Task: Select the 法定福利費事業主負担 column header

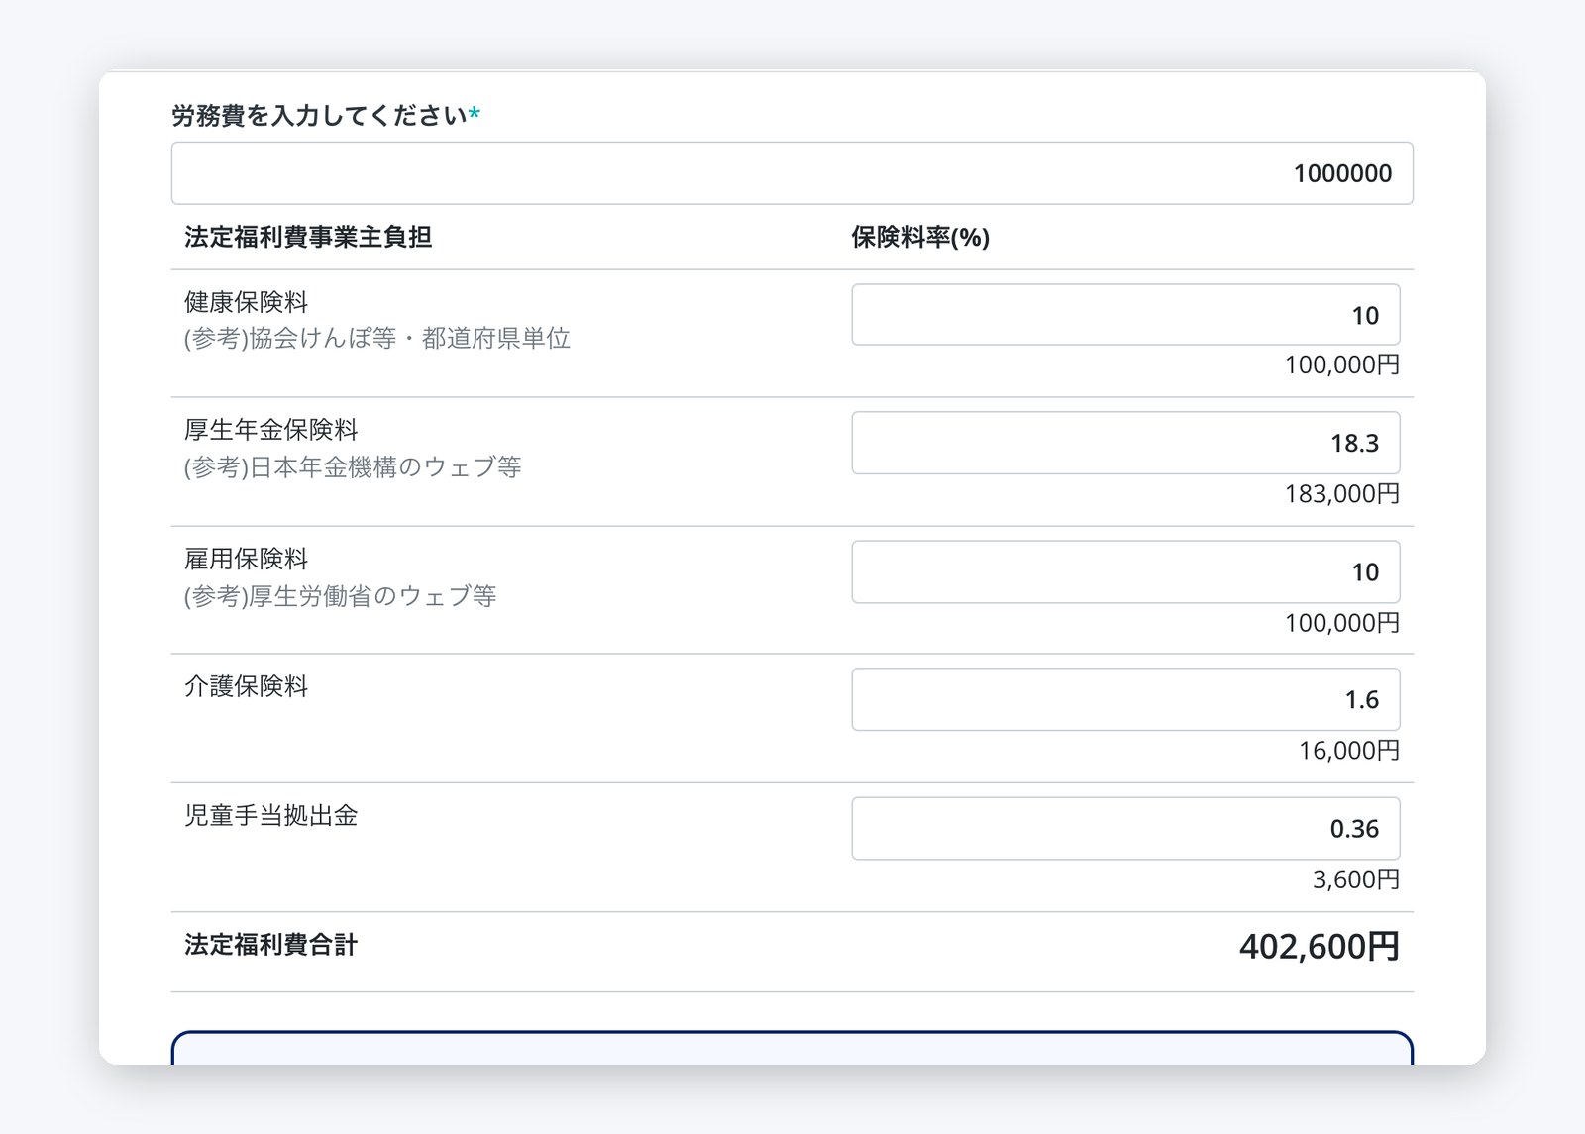Action: [x=308, y=237]
